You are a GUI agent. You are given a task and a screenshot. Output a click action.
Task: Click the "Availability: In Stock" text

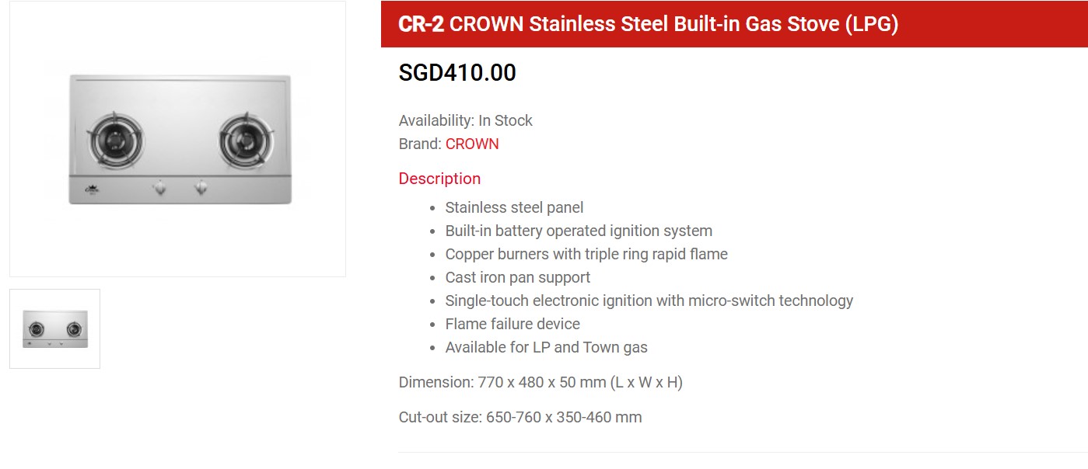tap(465, 120)
